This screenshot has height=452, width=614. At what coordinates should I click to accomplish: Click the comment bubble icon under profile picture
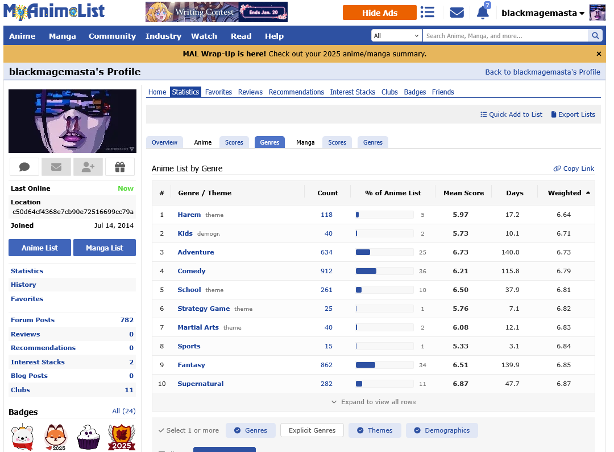(24, 167)
